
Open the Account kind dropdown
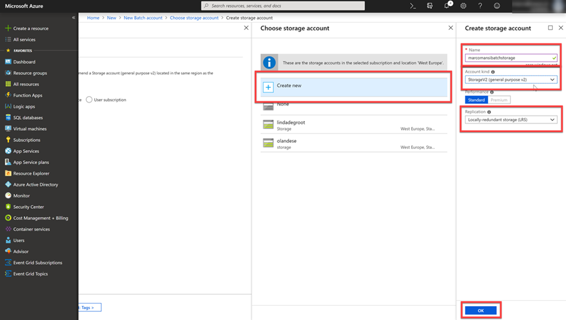pyautogui.click(x=511, y=79)
